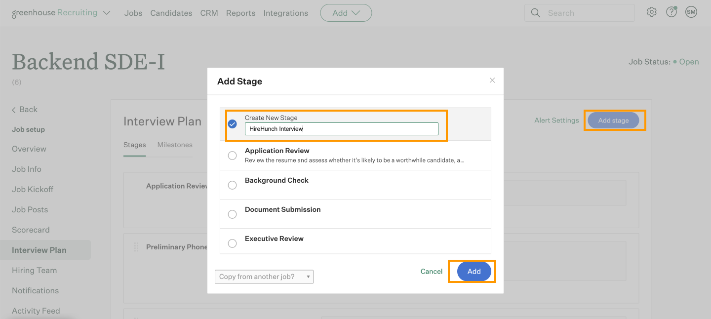711x319 pixels.
Task: Close the Add Stage dialog
Action: coord(492,80)
